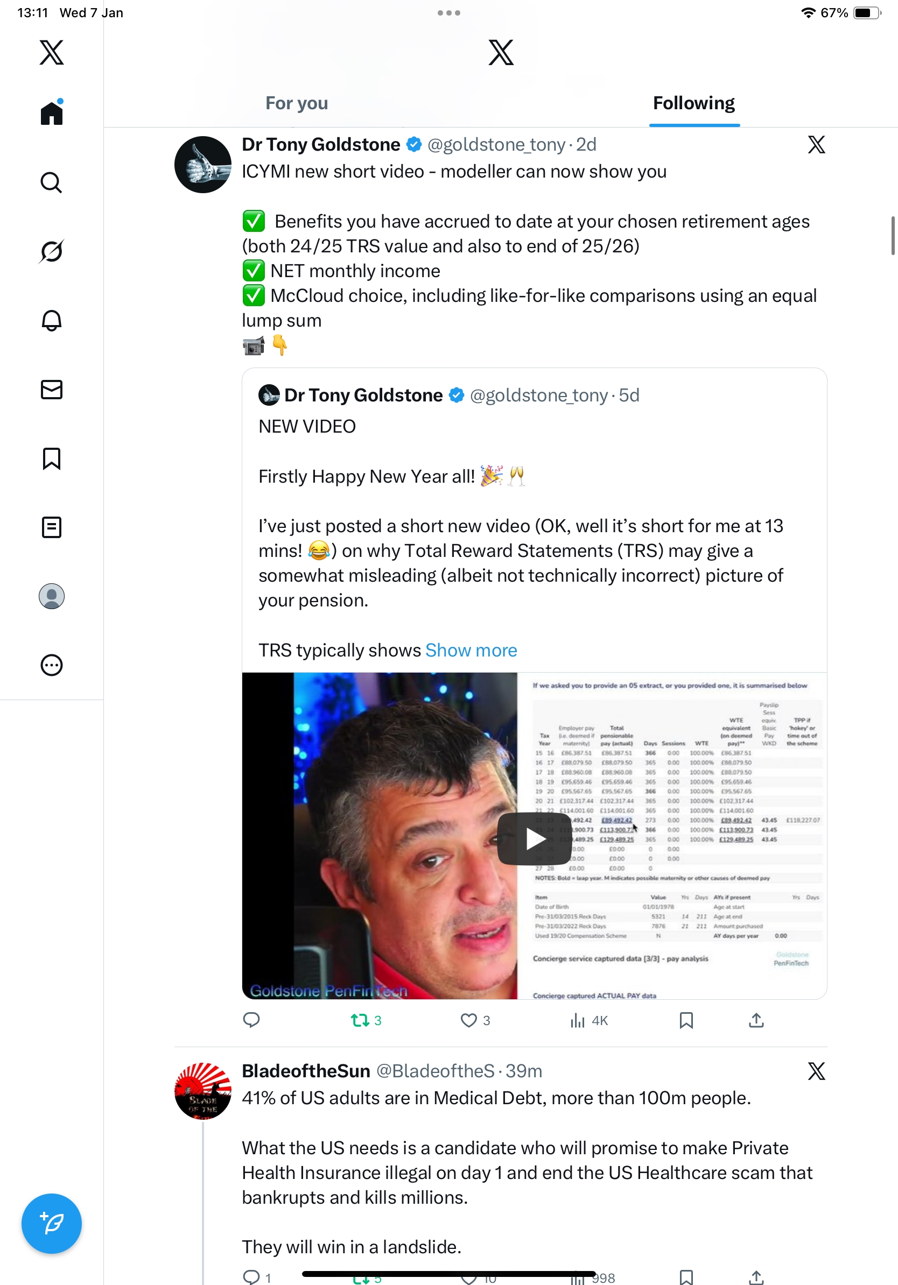Switch to the For you tab
This screenshot has height=1285, width=898.
coord(297,103)
